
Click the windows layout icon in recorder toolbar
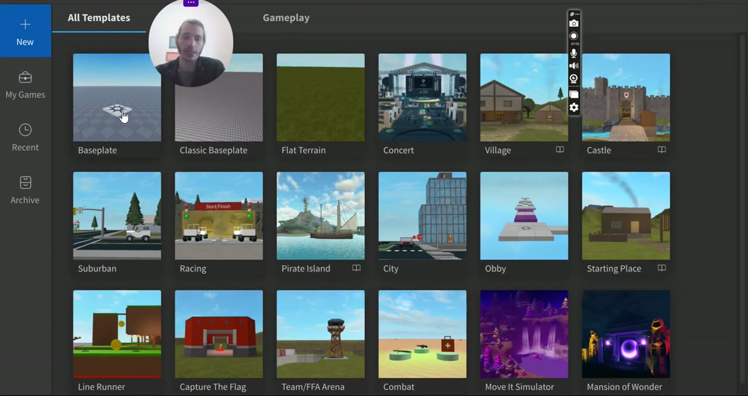click(574, 94)
